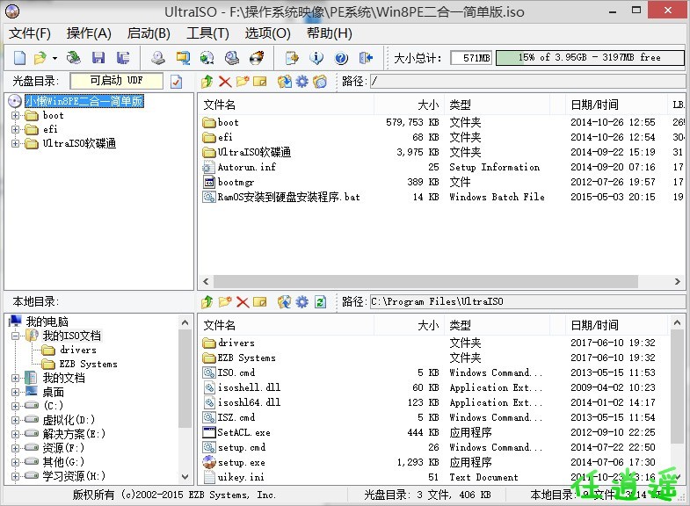
Task: Click the Up folder icon in 本地目录 toolbar
Action: (207, 302)
